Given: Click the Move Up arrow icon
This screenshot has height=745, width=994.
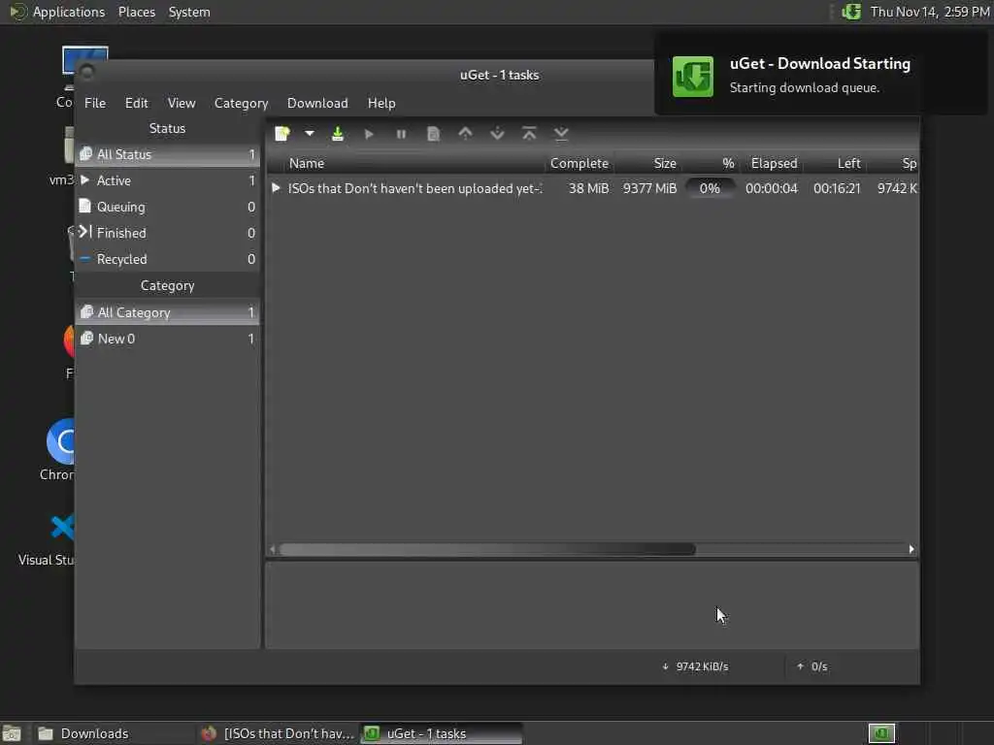Looking at the screenshot, I should pyautogui.click(x=465, y=134).
